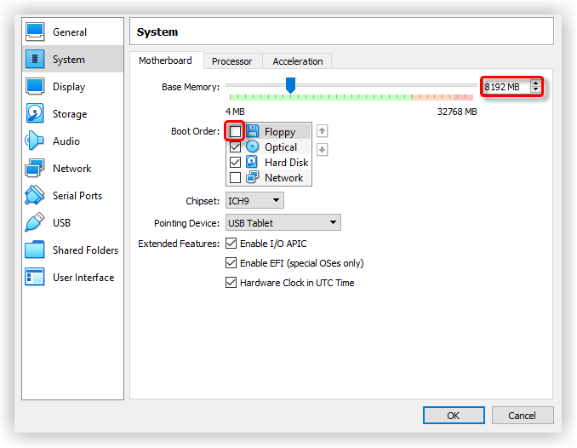
Task: Switch to the Processor tab
Action: point(231,61)
